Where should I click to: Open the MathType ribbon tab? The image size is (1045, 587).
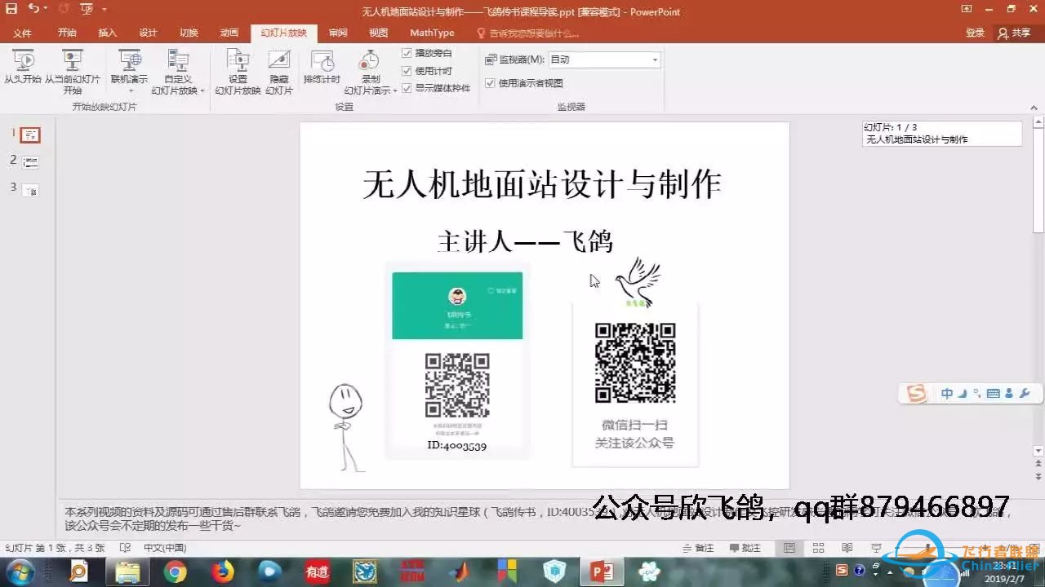coord(432,33)
